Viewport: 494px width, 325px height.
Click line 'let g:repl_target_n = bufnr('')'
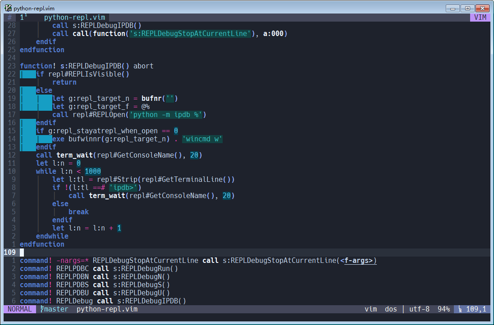click(115, 99)
